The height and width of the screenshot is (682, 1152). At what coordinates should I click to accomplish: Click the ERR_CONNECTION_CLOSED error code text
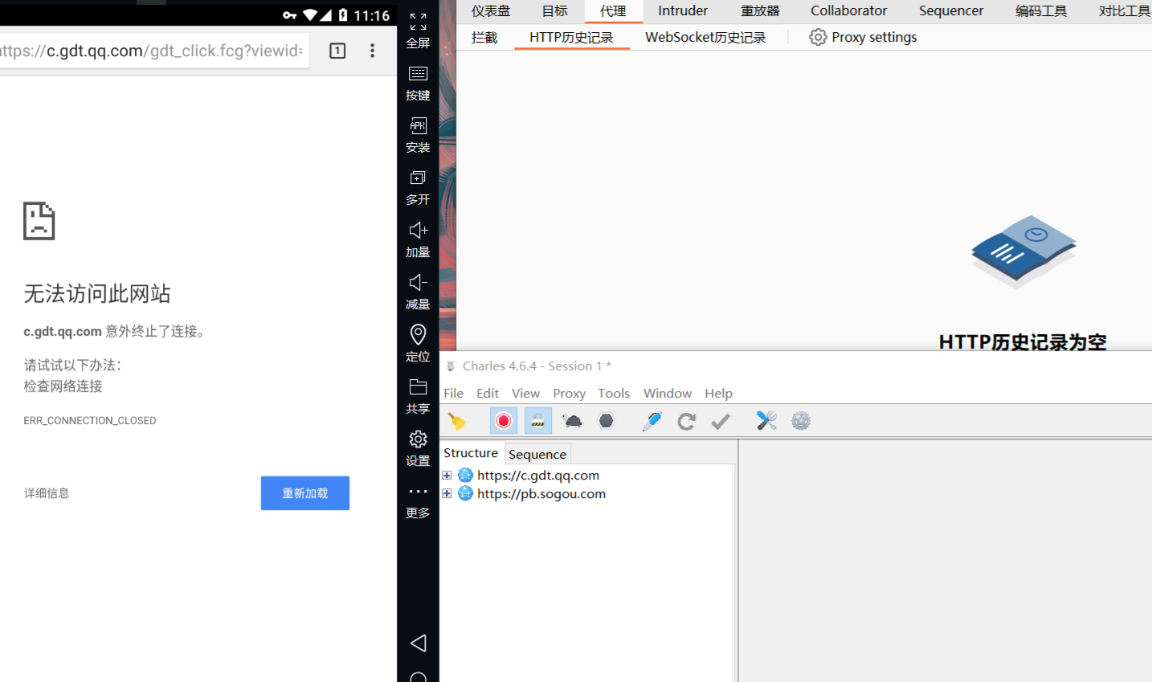coord(90,421)
